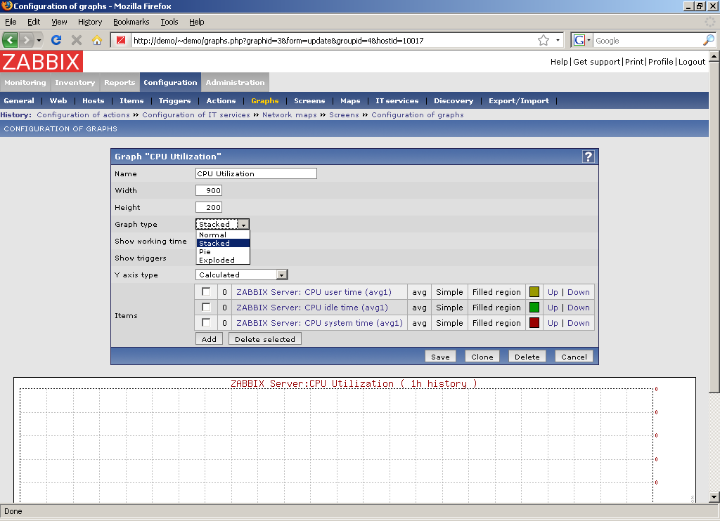Click the search magnifier icon
This screenshot has height=521, width=720.
point(709,40)
